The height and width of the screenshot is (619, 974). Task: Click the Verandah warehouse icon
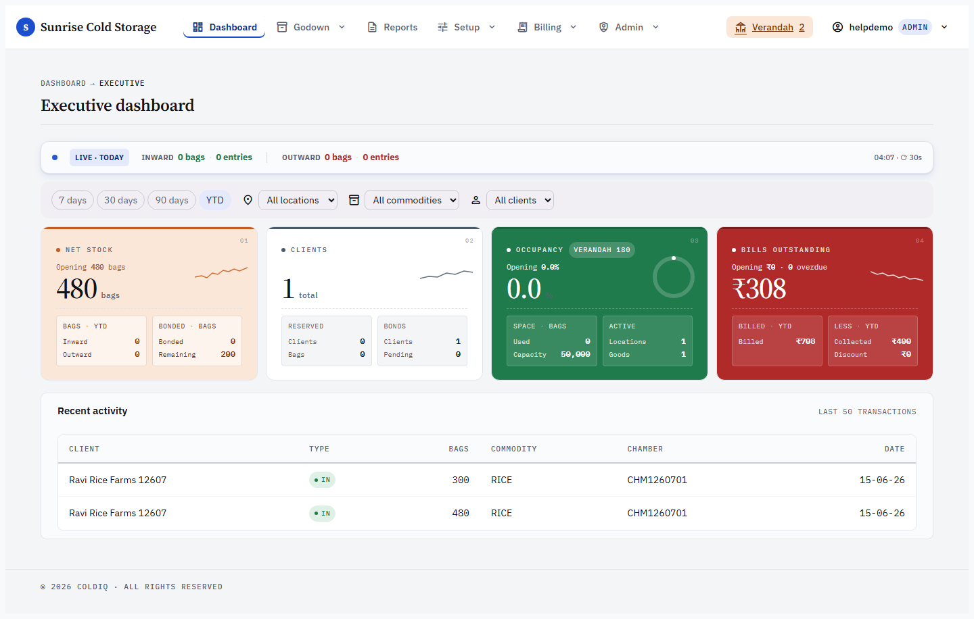click(741, 27)
